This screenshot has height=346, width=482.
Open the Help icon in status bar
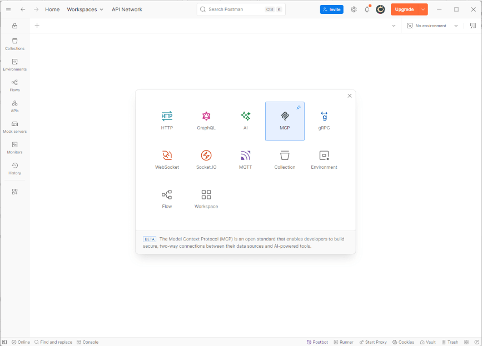click(477, 342)
